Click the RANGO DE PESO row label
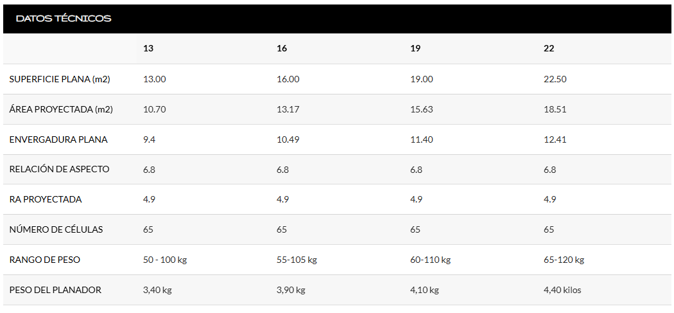Screen dimensions: 674x313 pos(45,260)
